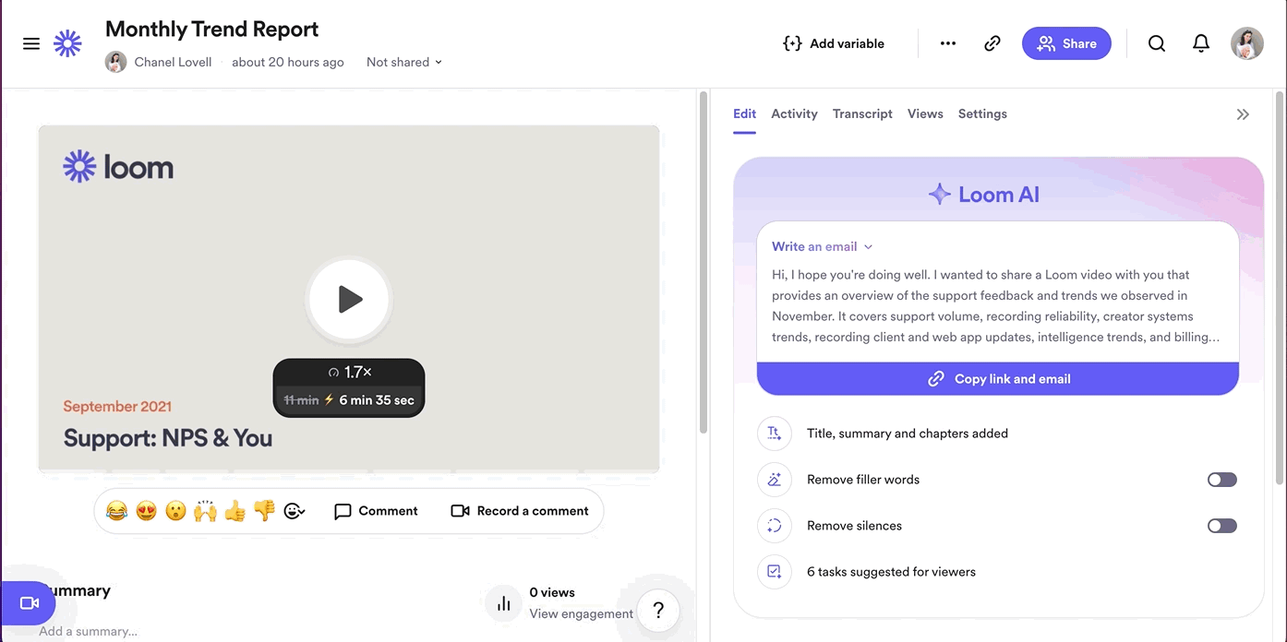Screen dimensions: 1287x642
Task: Click the Add a summary field
Action: (89, 631)
